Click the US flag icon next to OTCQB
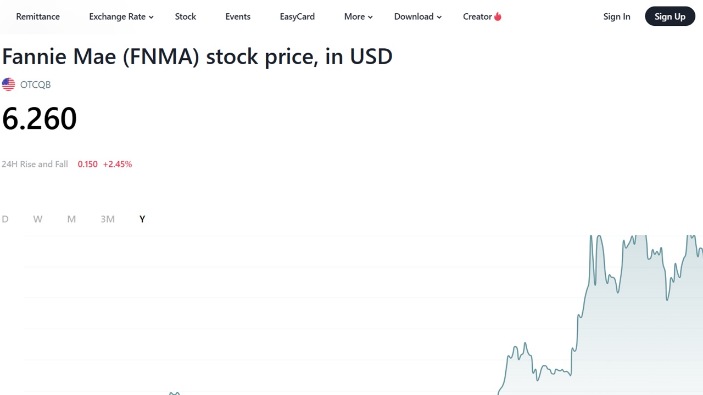 click(x=8, y=84)
